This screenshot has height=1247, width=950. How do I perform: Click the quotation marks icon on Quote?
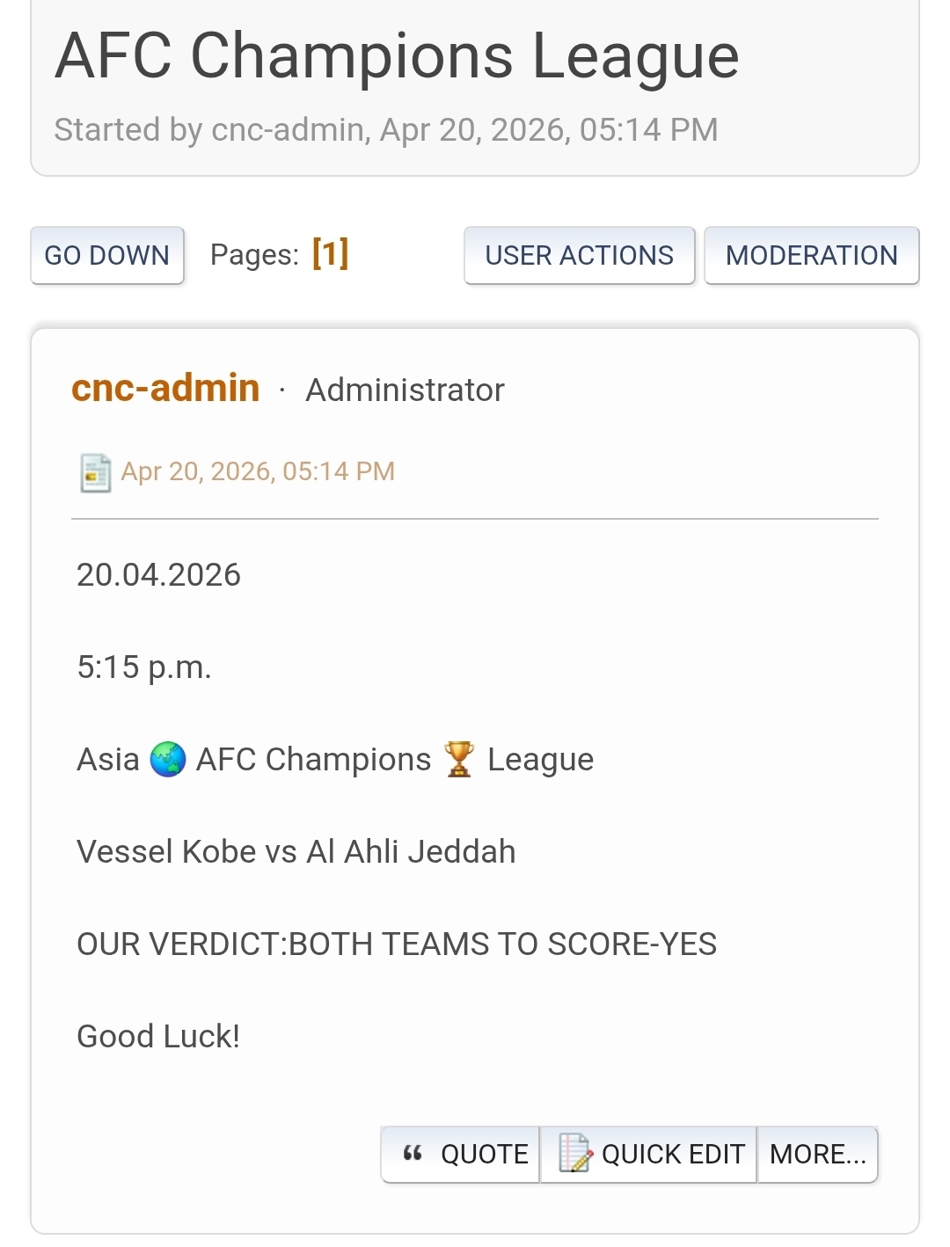click(x=413, y=1154)
